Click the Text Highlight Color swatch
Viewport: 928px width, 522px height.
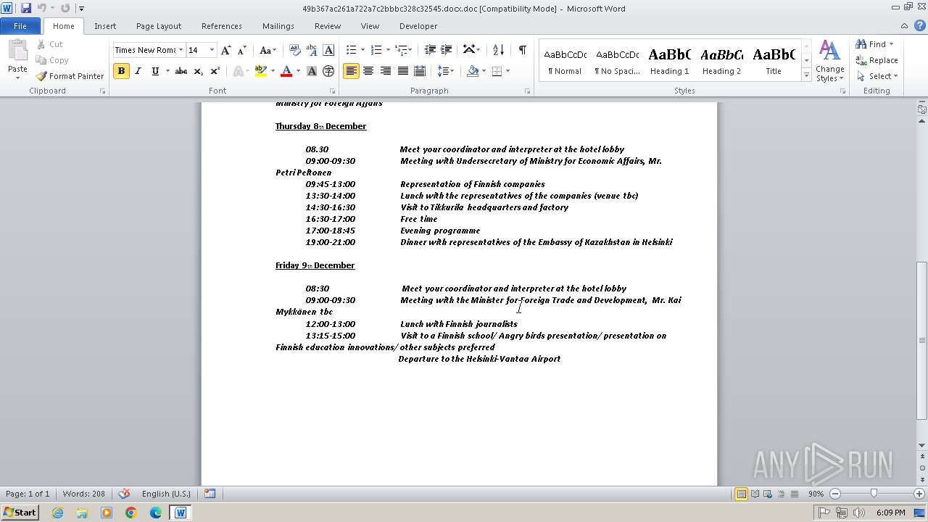click(x=261, y=71)
